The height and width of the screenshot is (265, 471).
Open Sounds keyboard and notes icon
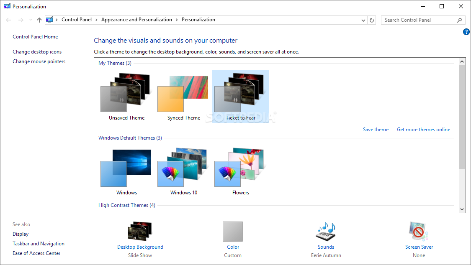point(326,232)
